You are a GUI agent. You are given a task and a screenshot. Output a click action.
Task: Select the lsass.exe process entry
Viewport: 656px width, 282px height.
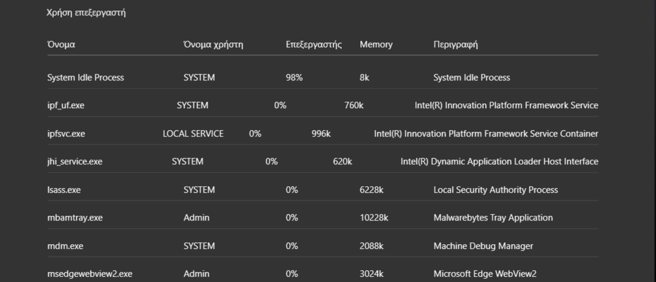(64, 190)
